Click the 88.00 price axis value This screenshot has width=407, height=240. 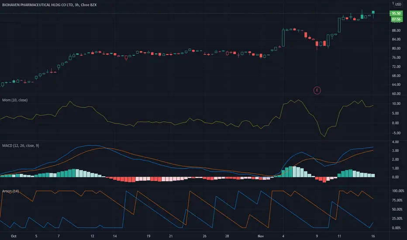coord(396,31)
